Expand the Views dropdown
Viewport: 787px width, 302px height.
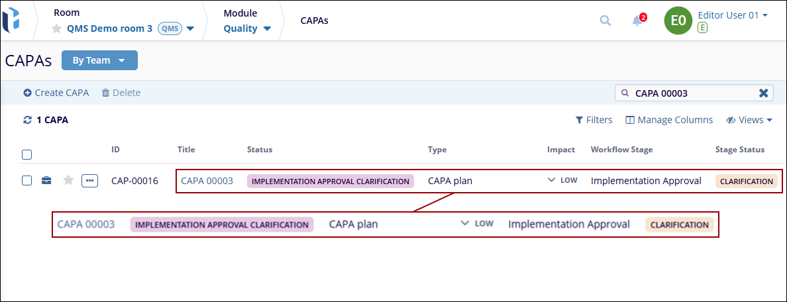749,120
